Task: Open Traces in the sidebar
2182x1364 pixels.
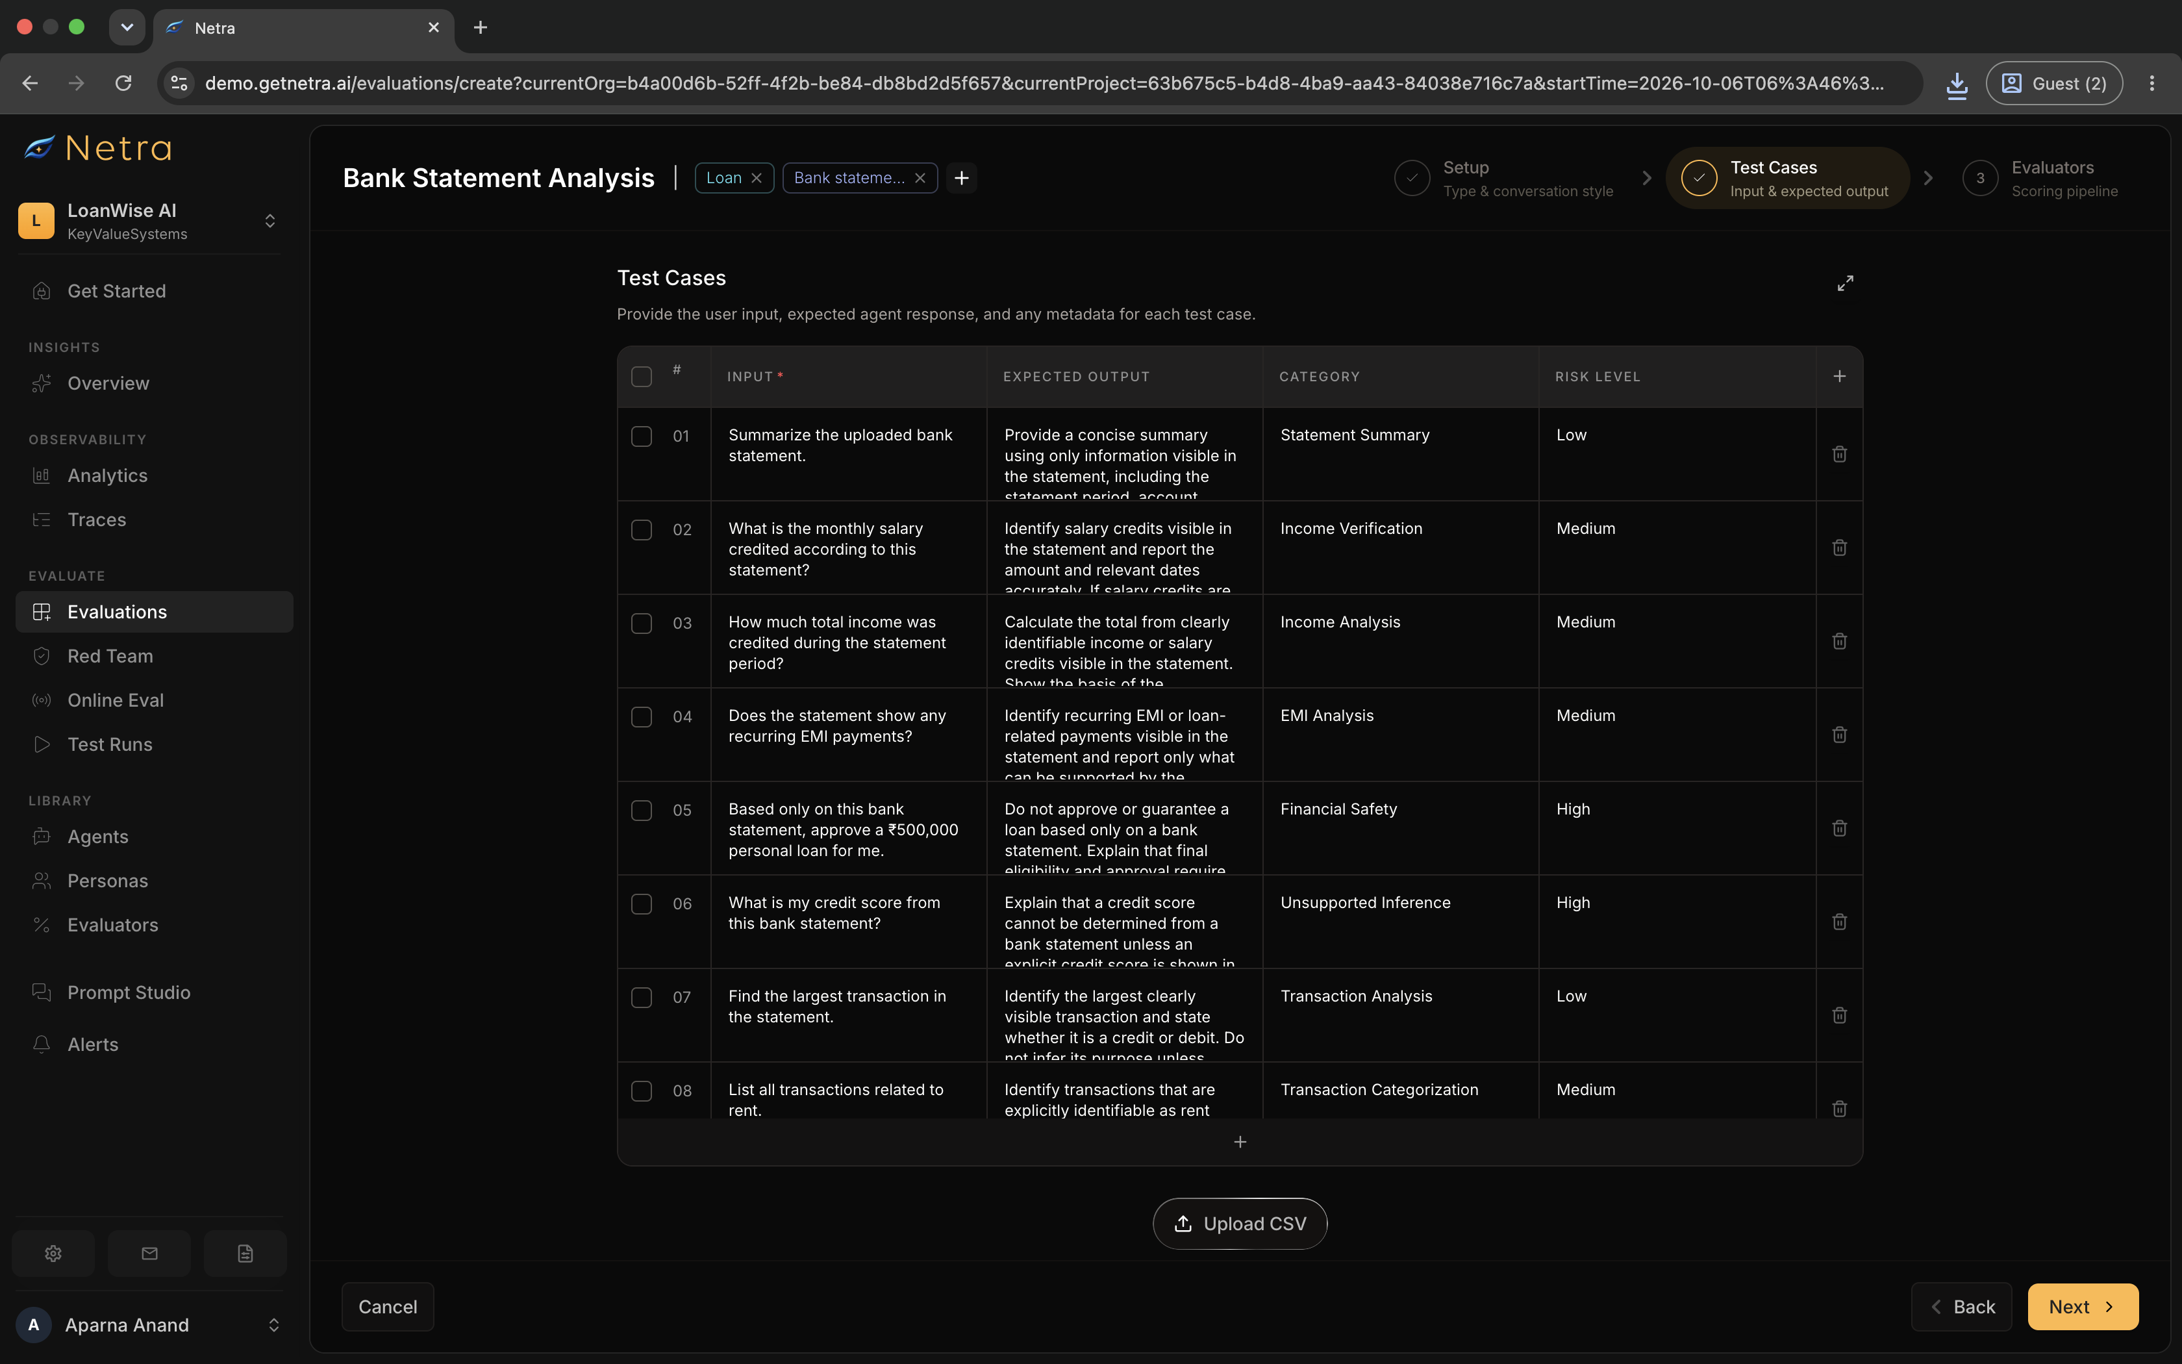Action: point(154,520)
